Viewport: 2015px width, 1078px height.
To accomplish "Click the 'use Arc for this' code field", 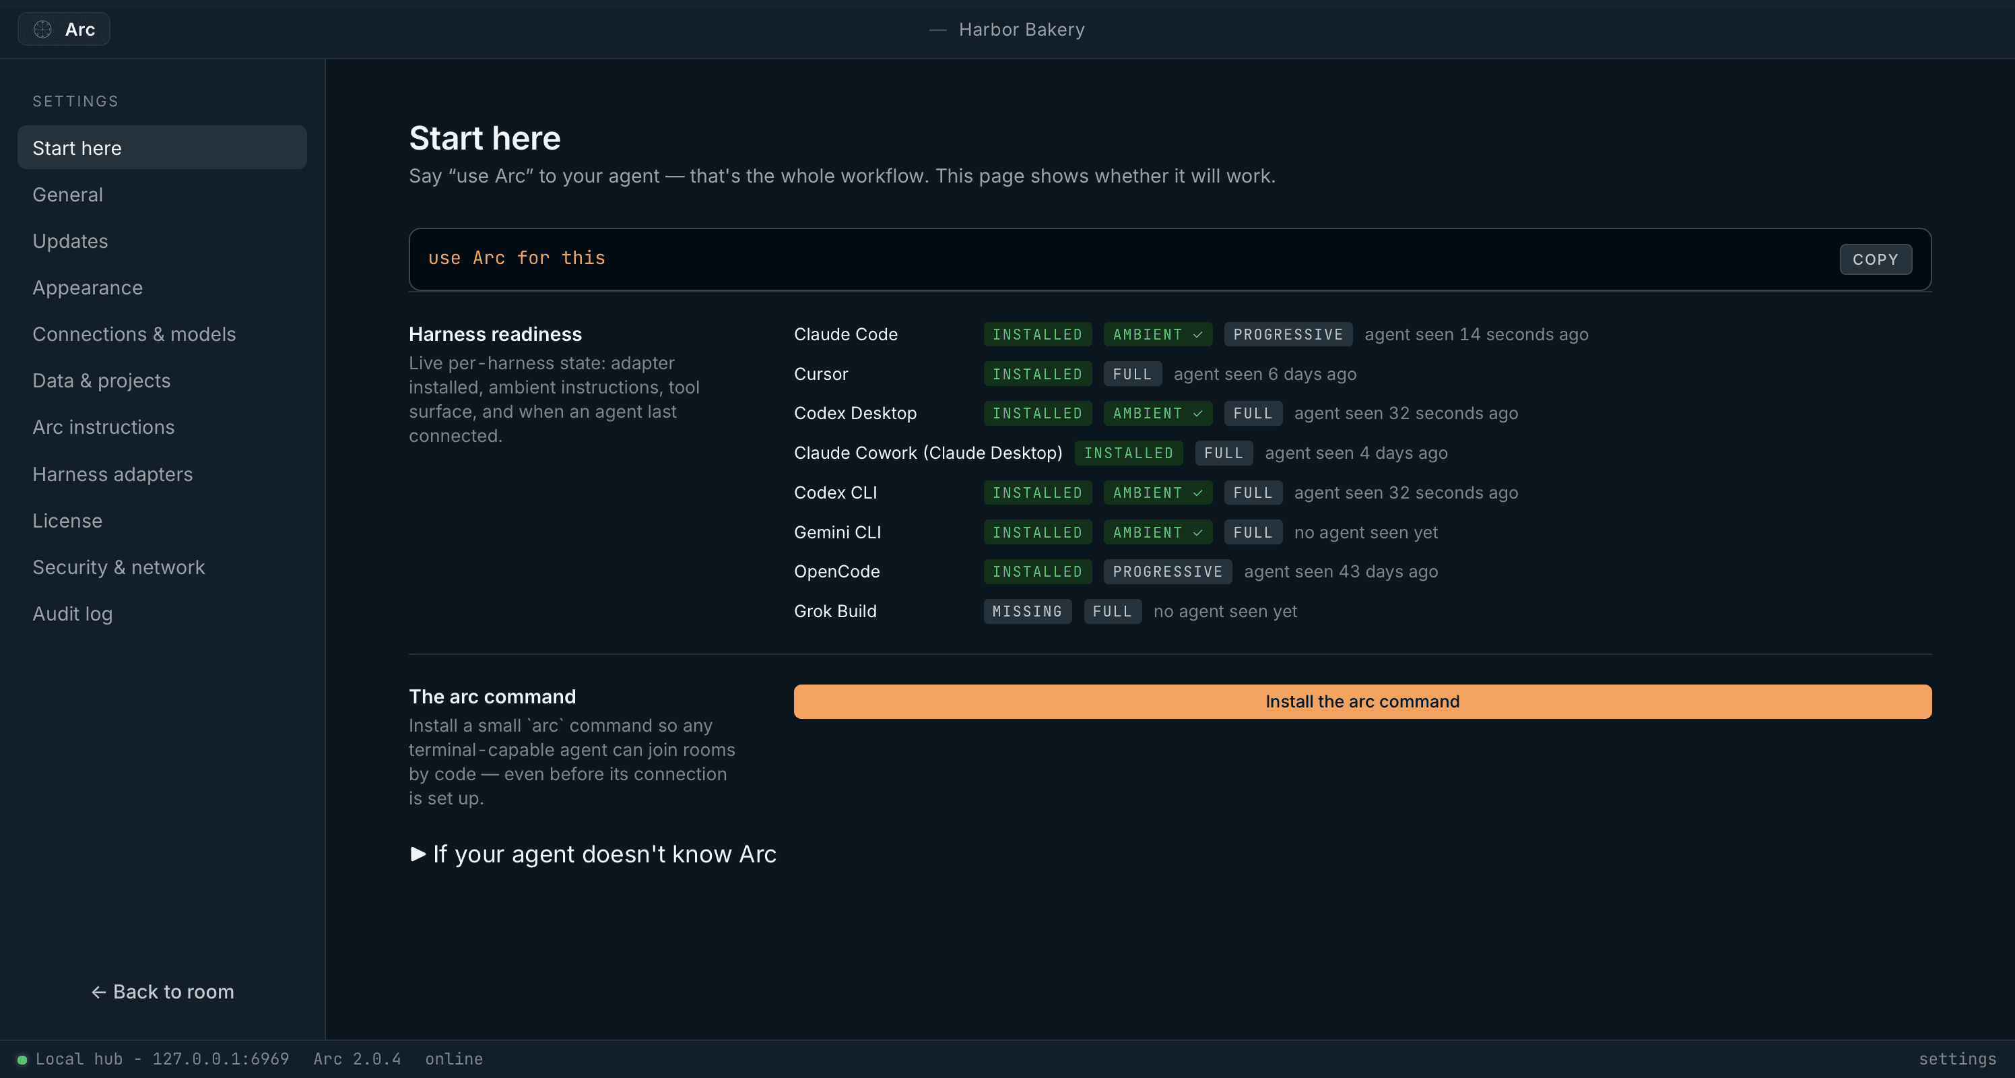I will pos(1169,259).
